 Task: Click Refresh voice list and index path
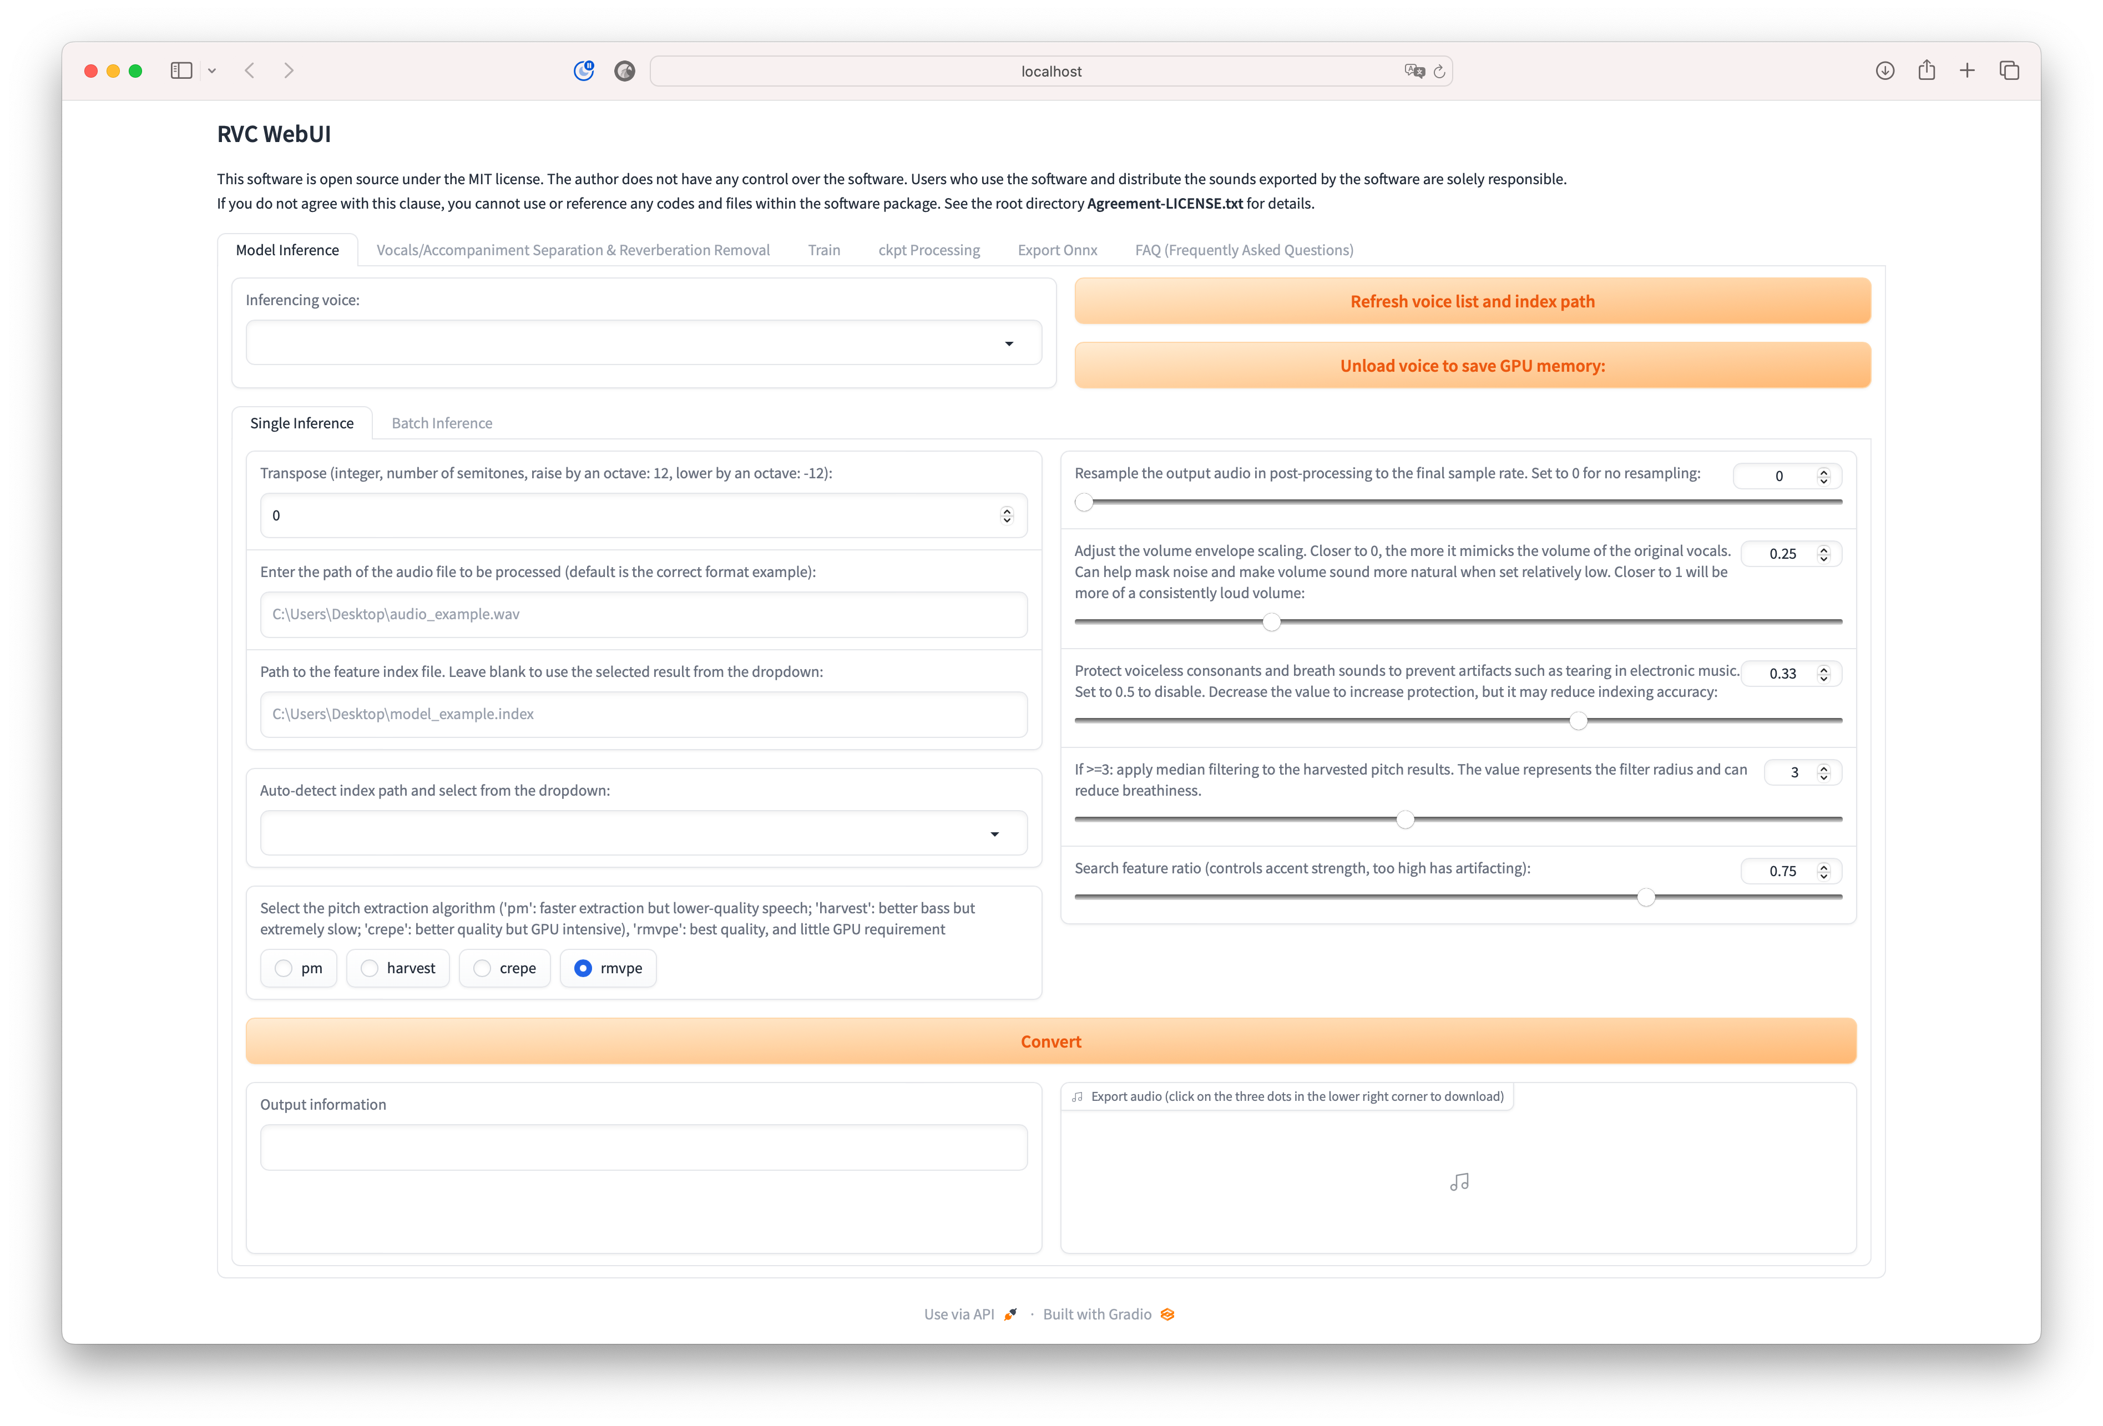(x=1472, y=301)
